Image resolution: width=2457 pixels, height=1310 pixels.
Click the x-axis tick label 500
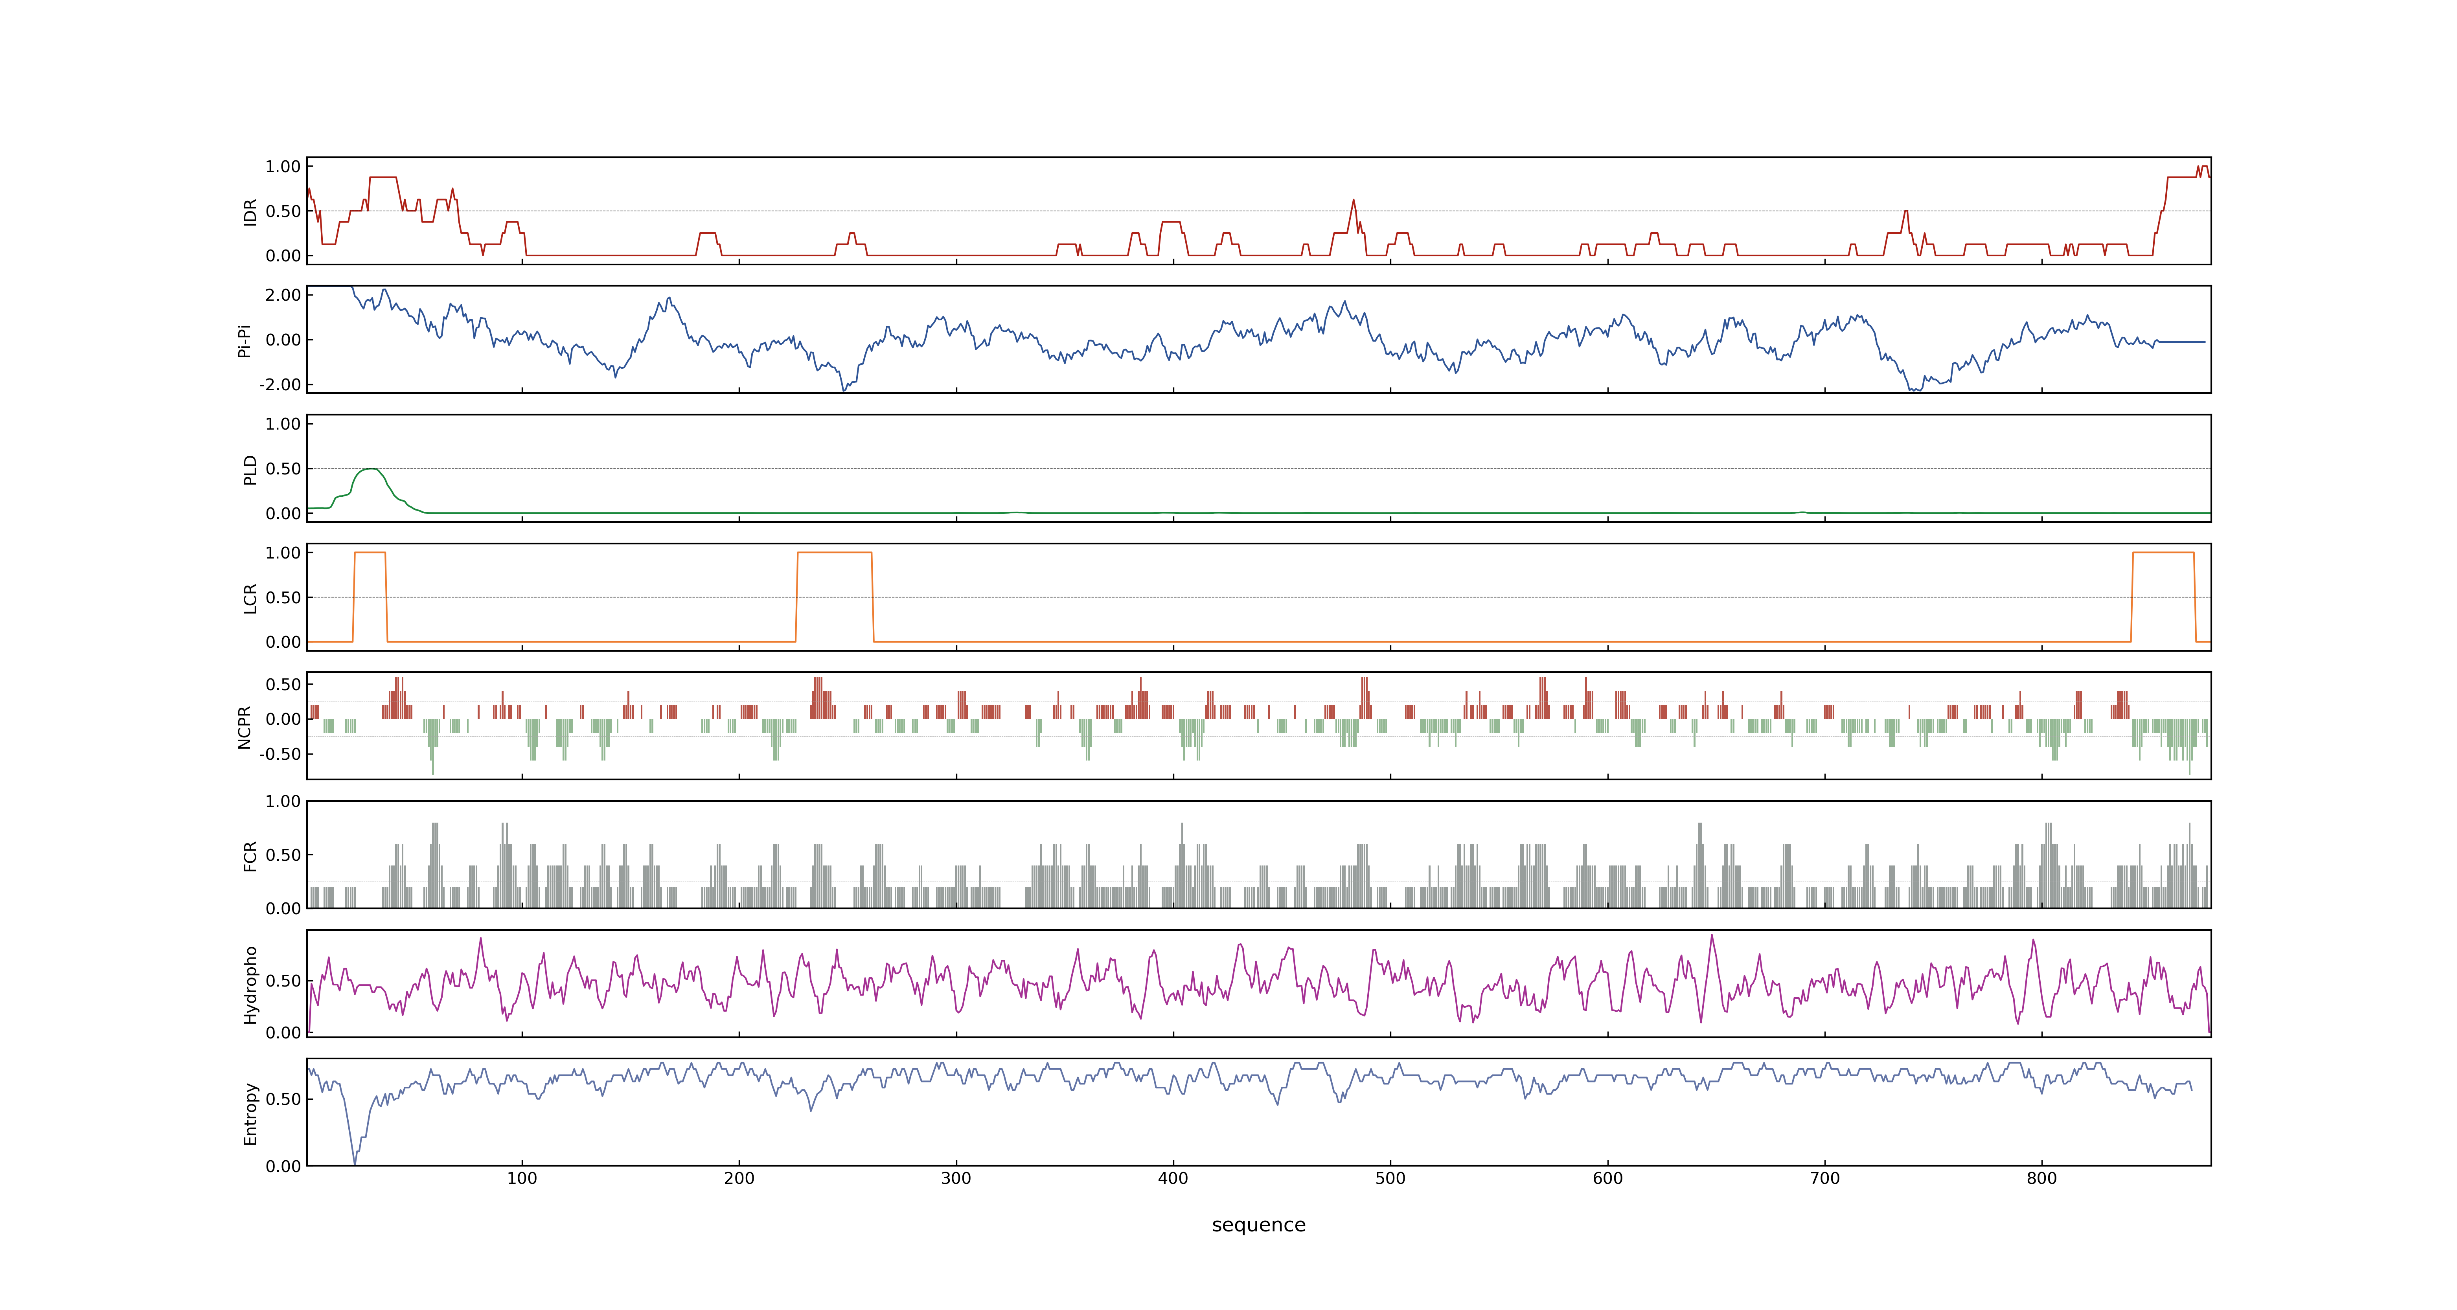1390,1178
